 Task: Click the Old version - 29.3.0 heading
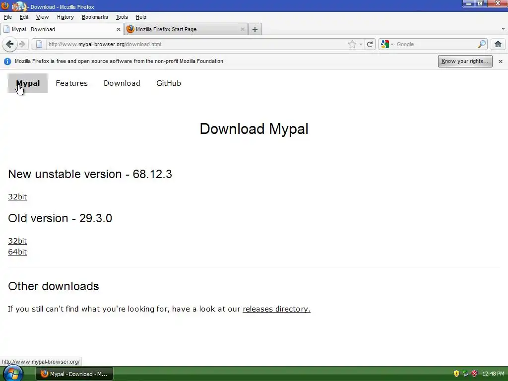click(x=60, y=218)
